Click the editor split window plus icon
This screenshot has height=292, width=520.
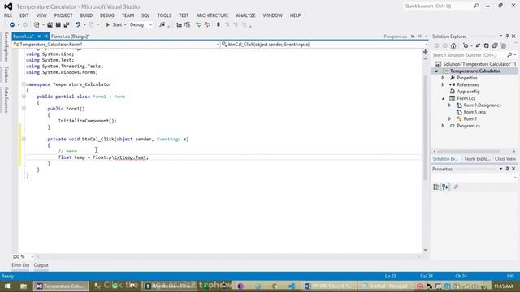(x=425, y=52)
